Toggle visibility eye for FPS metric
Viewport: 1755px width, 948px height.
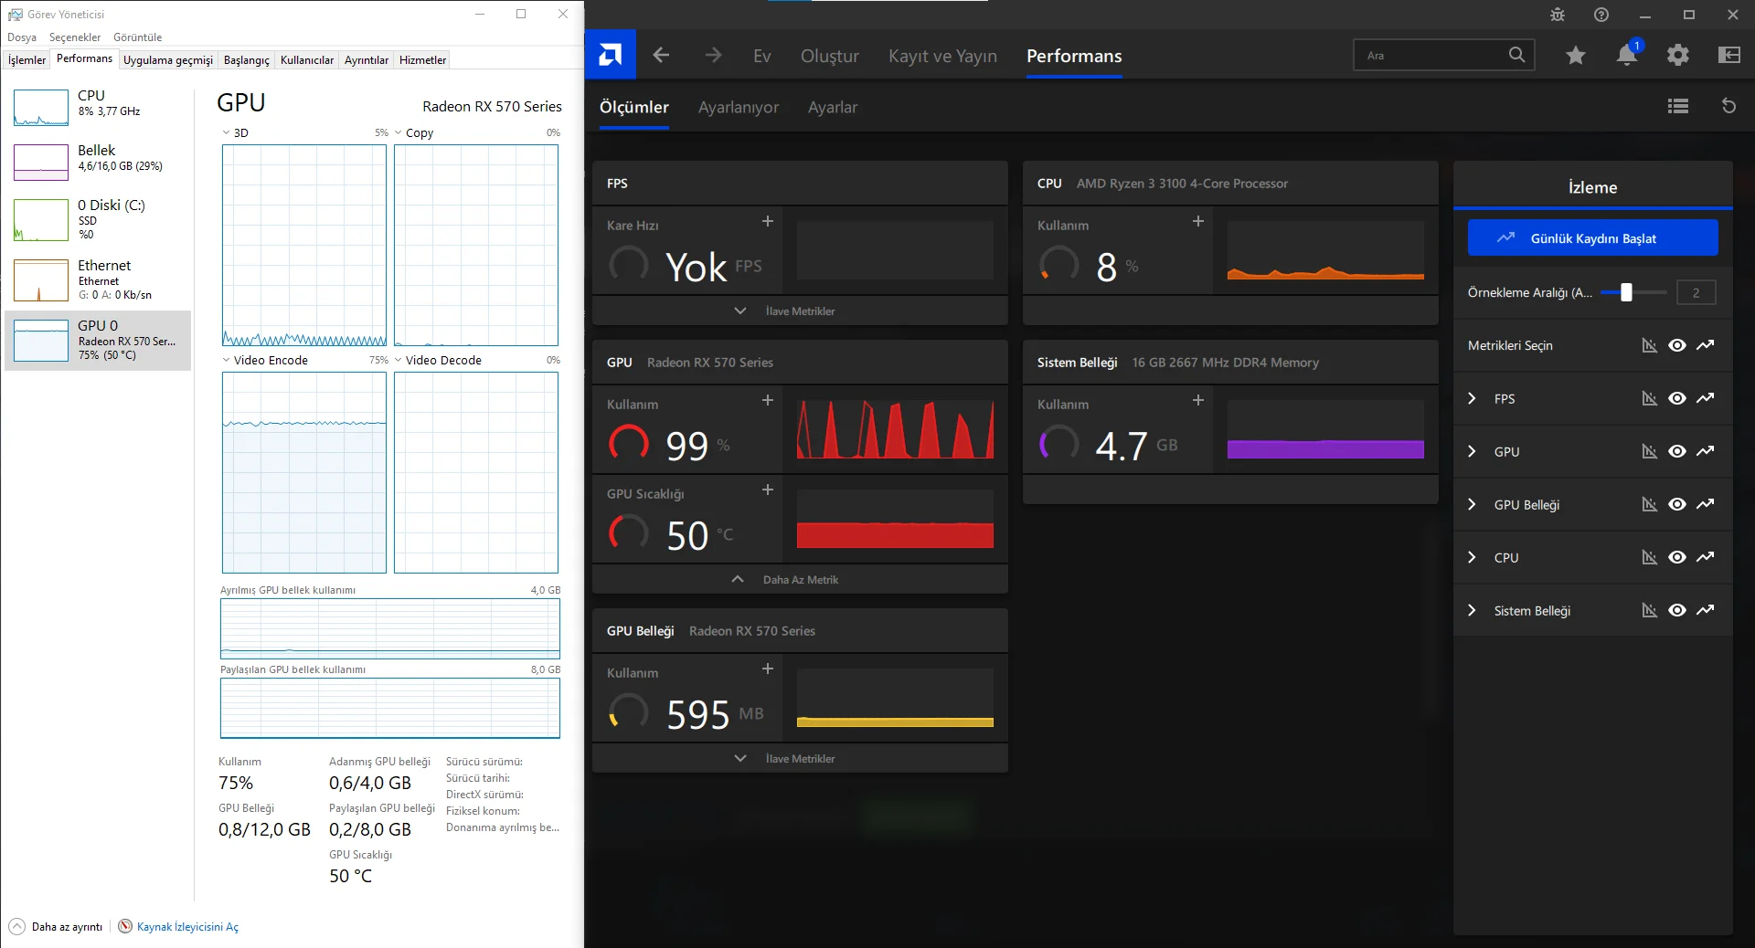pyautogui.click(x=1676, y=398)
